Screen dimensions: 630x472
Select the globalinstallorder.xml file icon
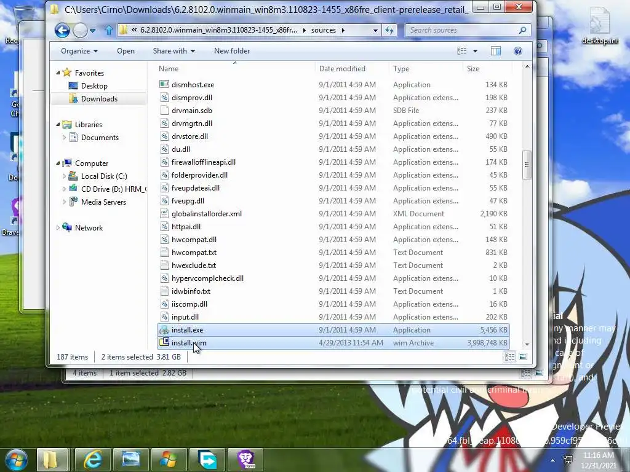coord(164,213)
